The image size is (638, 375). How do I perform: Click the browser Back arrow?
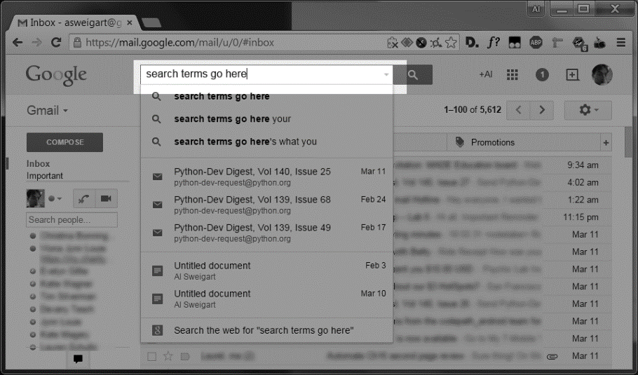pos(17,42)
